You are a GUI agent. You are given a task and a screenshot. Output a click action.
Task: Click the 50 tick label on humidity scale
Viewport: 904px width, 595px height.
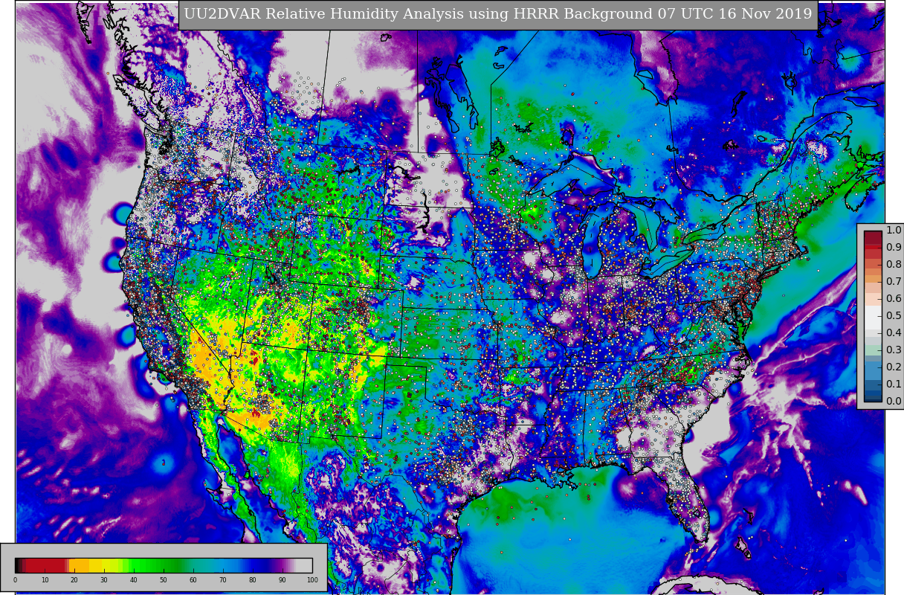pyautogui.click(x=164, y=580)
